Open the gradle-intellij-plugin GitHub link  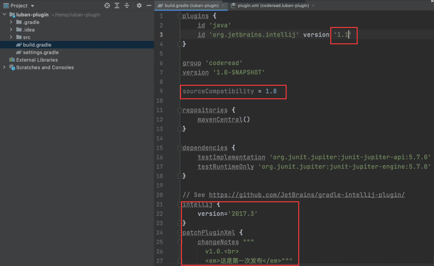pos(307,195)
